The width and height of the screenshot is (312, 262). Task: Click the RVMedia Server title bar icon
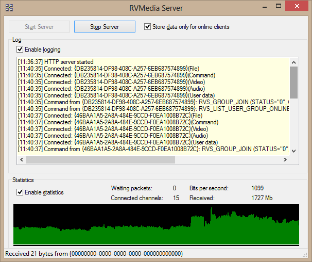(9, 8)
